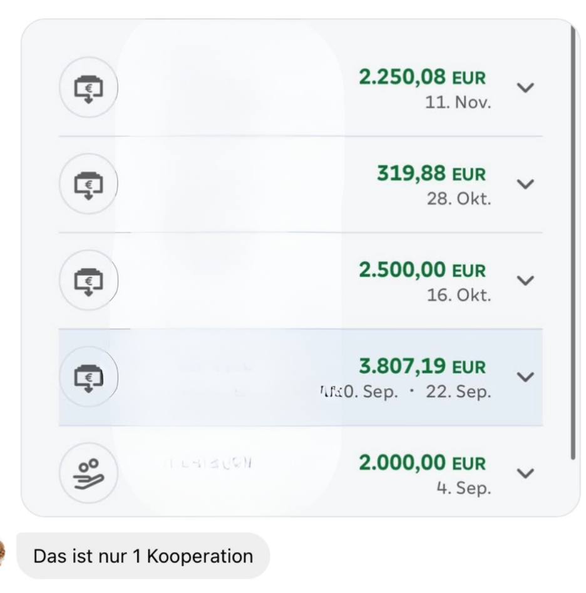
Task: Expand the highlighted 22. Sep. transaction chevron
Action: click(x=525, y=377)
